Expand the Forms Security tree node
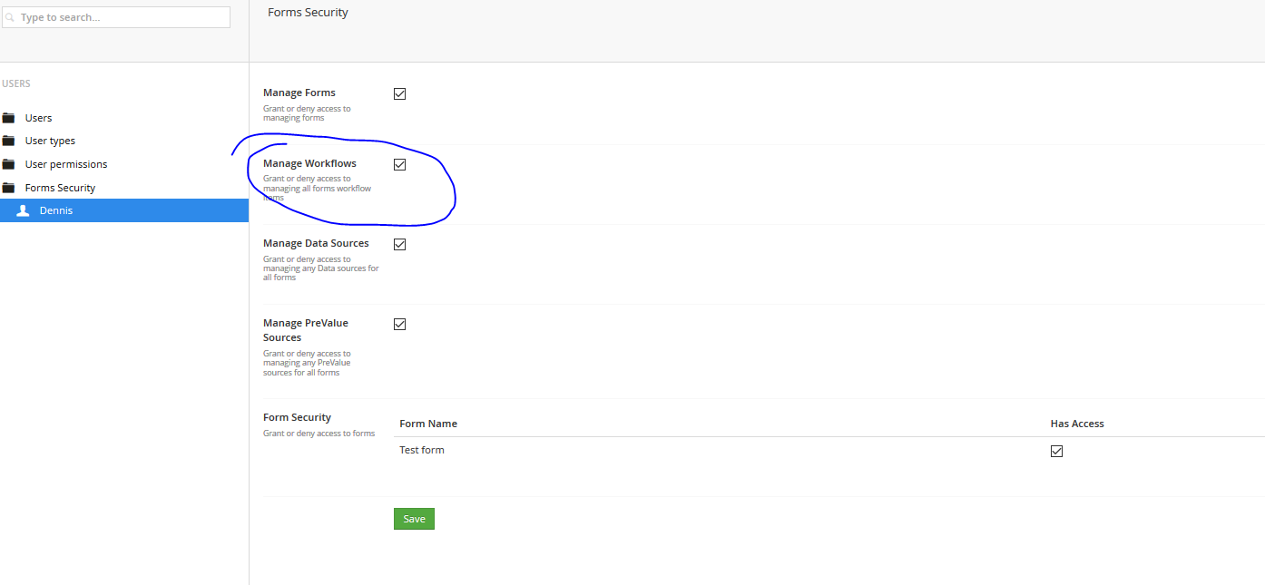The height and width of the screenshot is (585, 1265). click(60, 188)
